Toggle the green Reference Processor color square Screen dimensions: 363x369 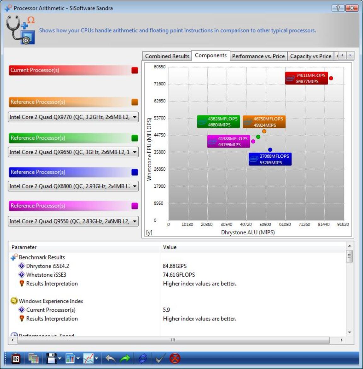(x=135, y=138)
